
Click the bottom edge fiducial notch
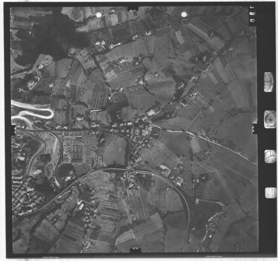(x=135, y=250)
